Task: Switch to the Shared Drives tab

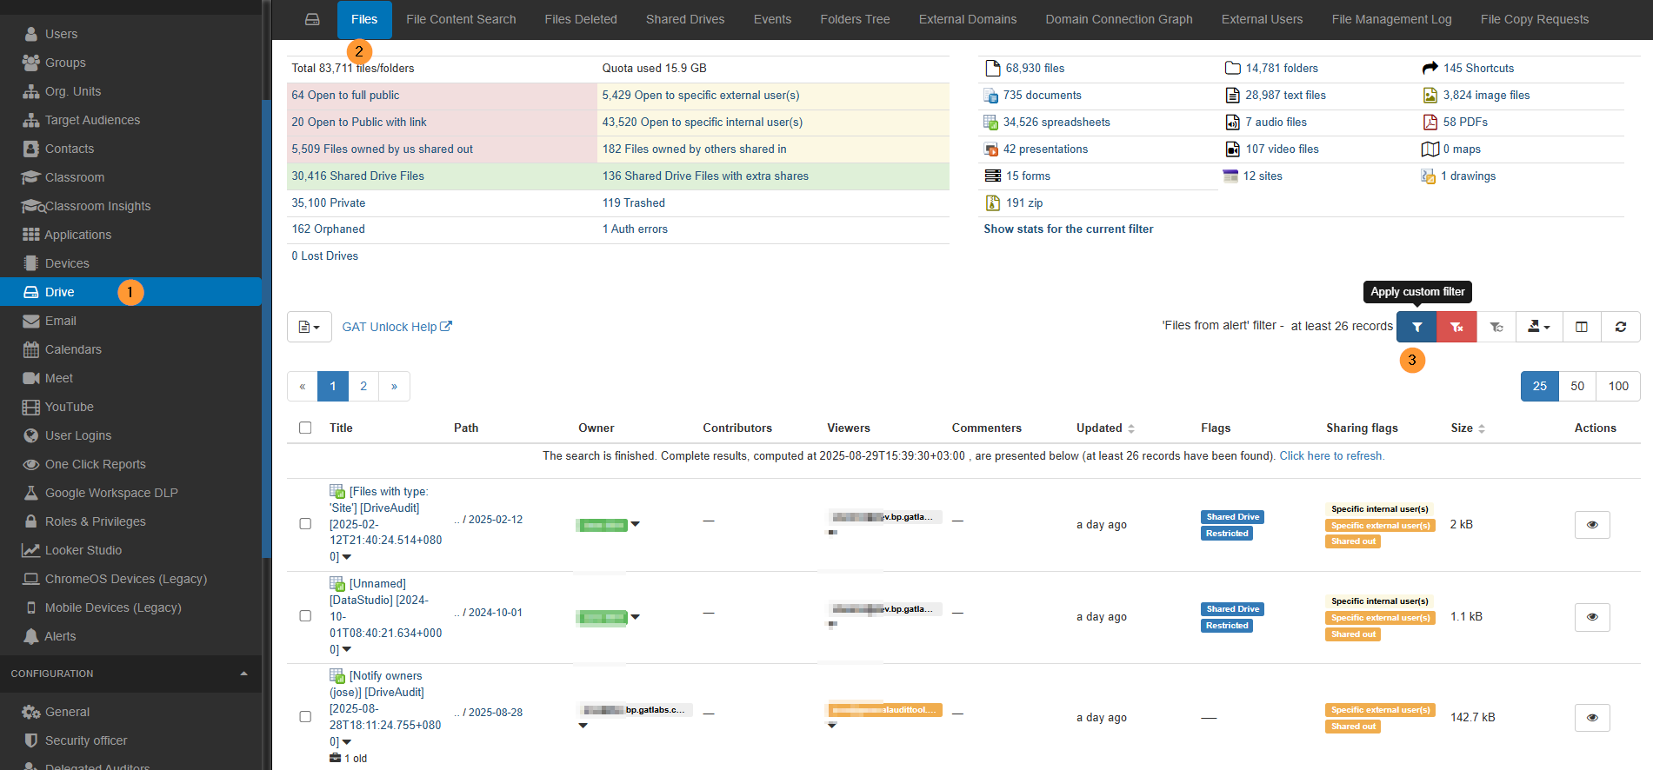Action: click(684, 19)
